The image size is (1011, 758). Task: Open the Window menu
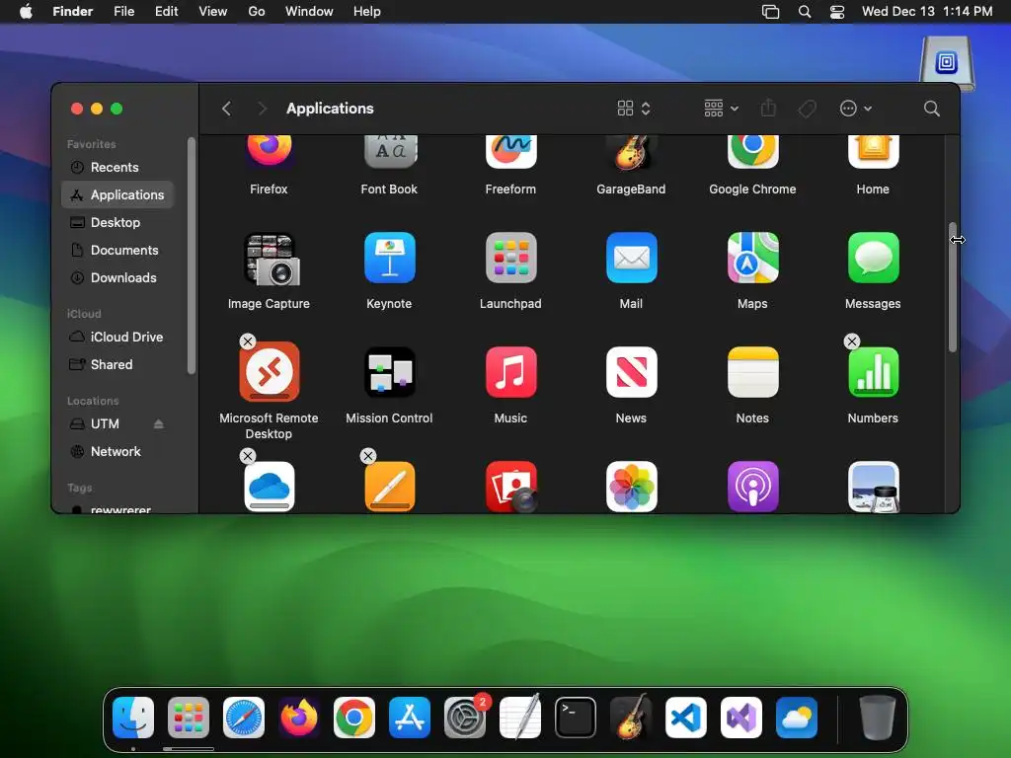[309, 12]
